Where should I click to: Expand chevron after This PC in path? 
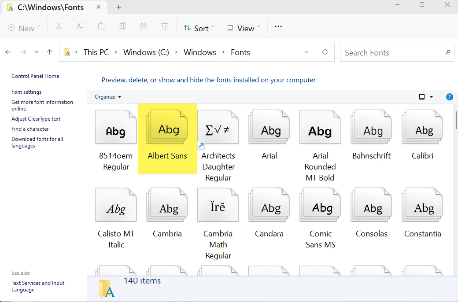point(116,52)
